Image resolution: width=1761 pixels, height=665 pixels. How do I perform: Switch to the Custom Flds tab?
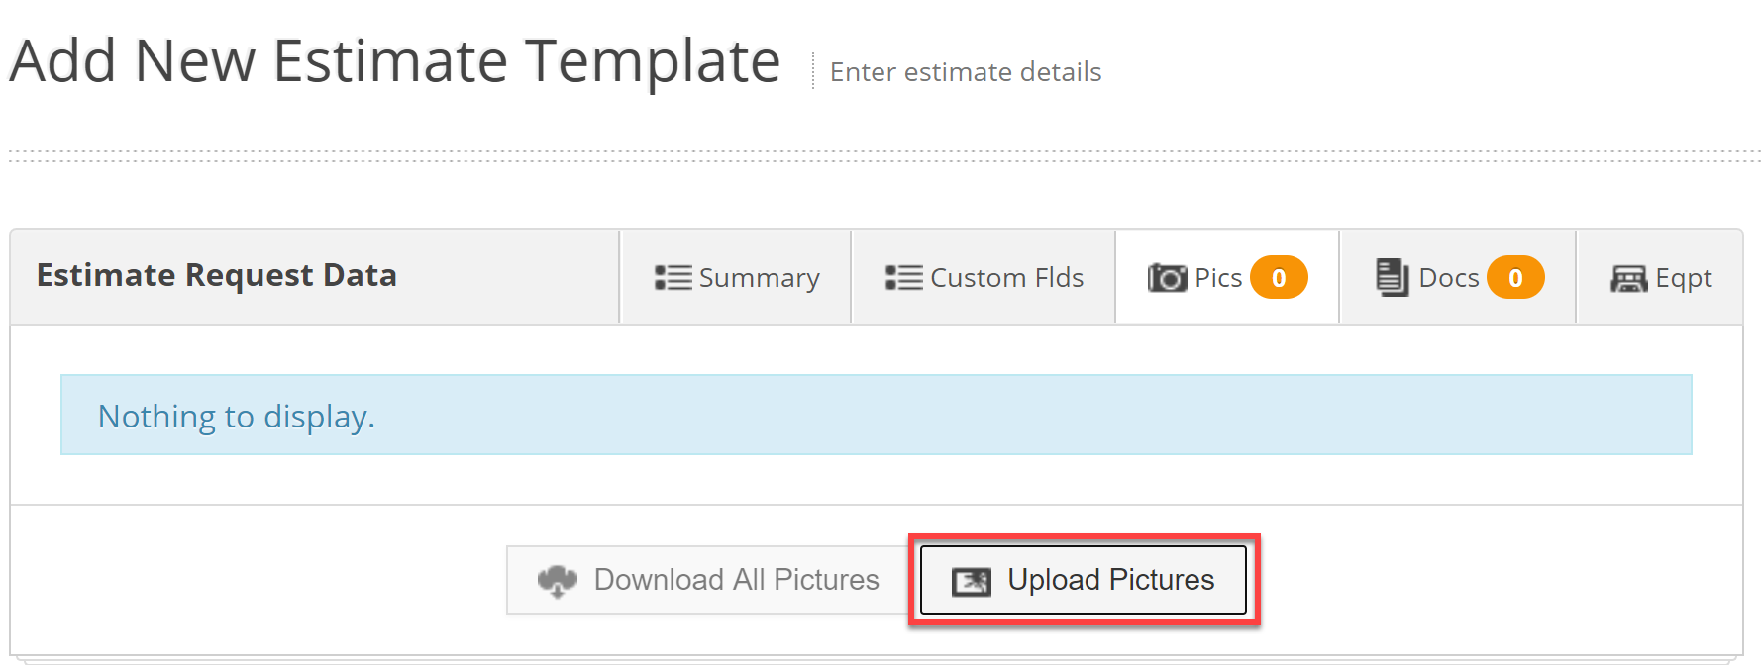click(x=984, y=277)
